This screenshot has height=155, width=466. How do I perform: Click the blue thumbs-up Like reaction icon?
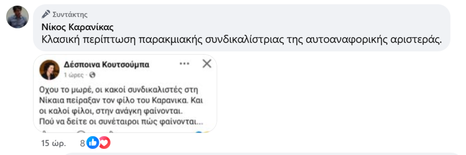point(92,143)
